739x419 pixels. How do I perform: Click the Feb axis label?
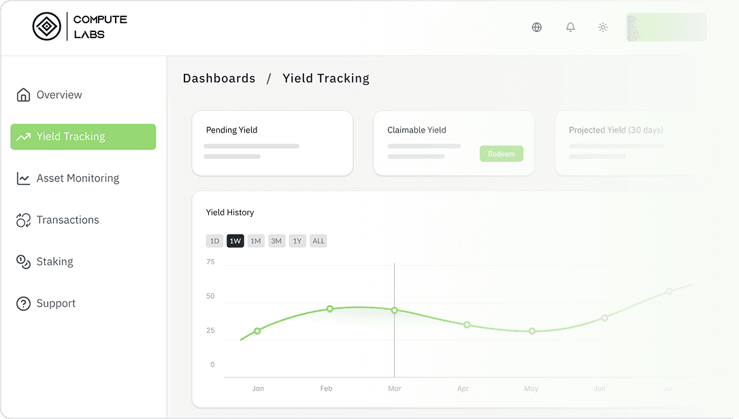pos(326,388)
